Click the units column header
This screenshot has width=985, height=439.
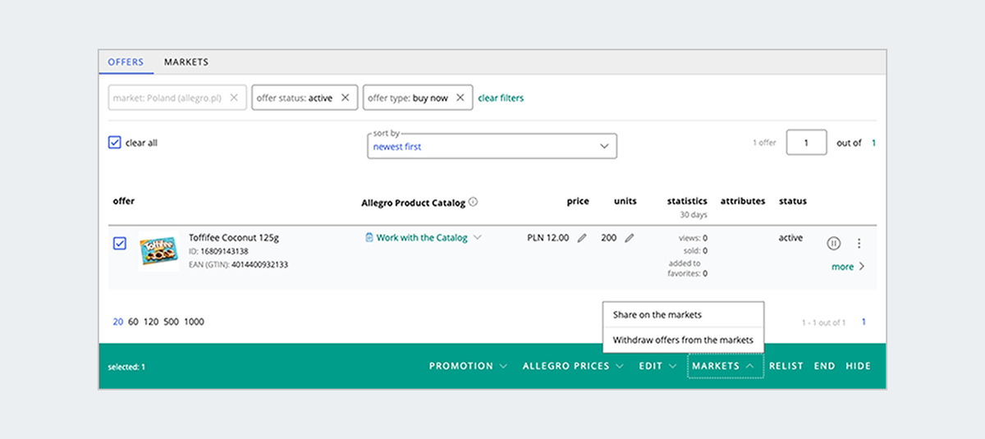click(x=625, y=201)
